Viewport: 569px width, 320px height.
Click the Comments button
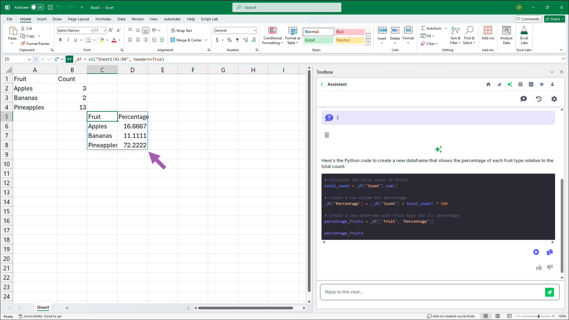tap(528, 19)
